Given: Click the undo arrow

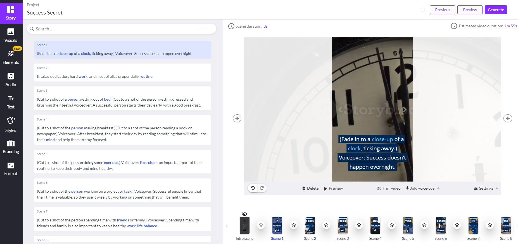Looking at the screenshot, I should tap(253, 188).
